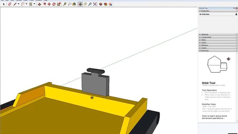This screenshot has height=134, width=238.
Task: Expand the Layers panel
Action: (x=200, y=42)
